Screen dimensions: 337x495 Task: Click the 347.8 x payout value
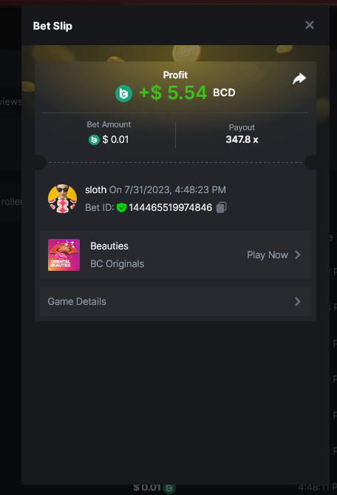tap(242, 140)
